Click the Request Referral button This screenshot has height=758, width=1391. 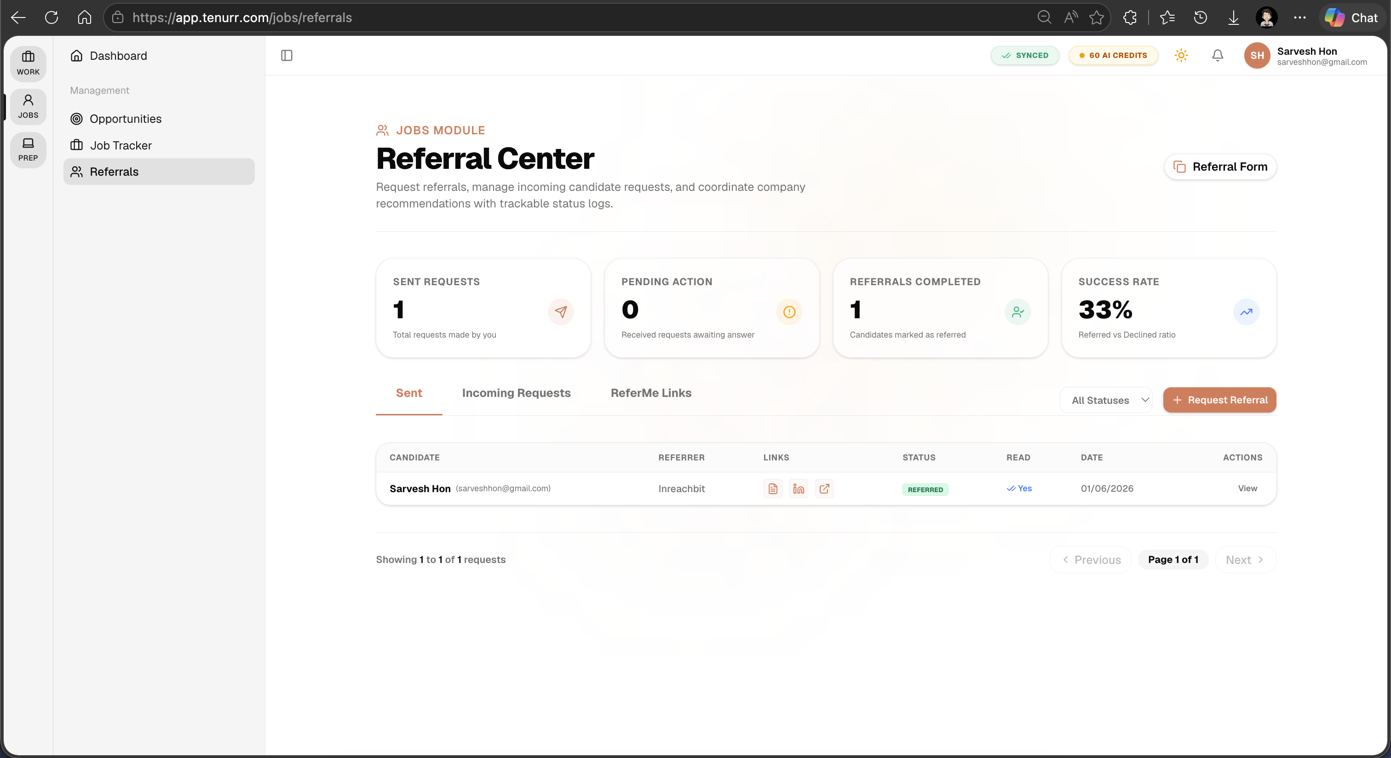(1219, 400)
